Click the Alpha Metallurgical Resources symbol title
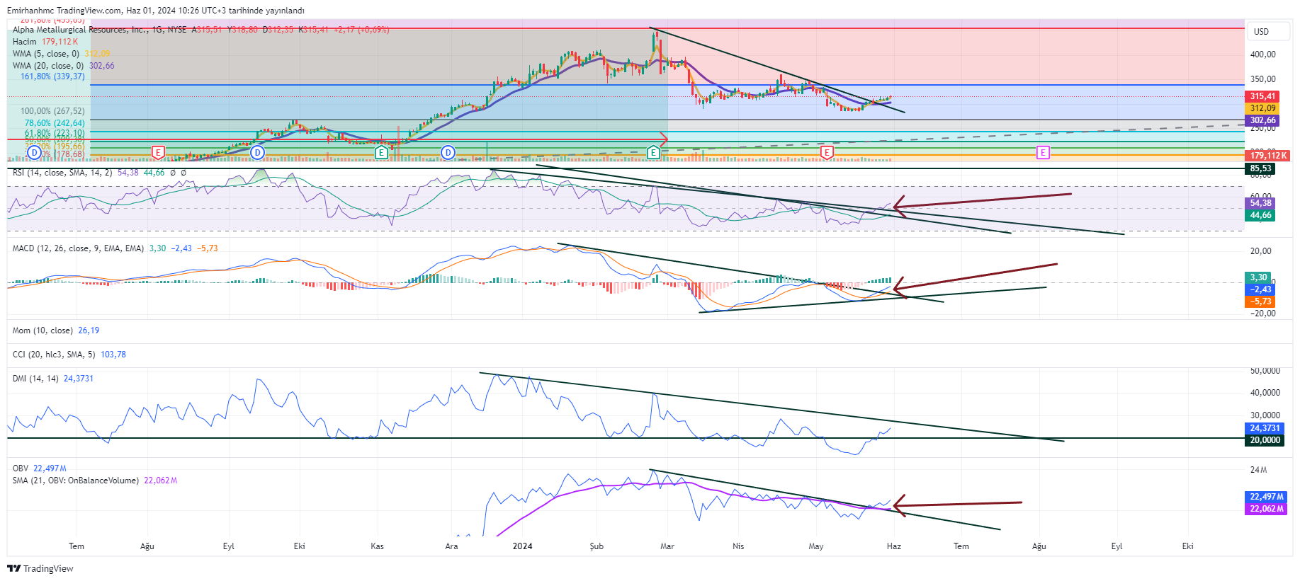The width and height of the screenshot is (1300, 581). 81,30
